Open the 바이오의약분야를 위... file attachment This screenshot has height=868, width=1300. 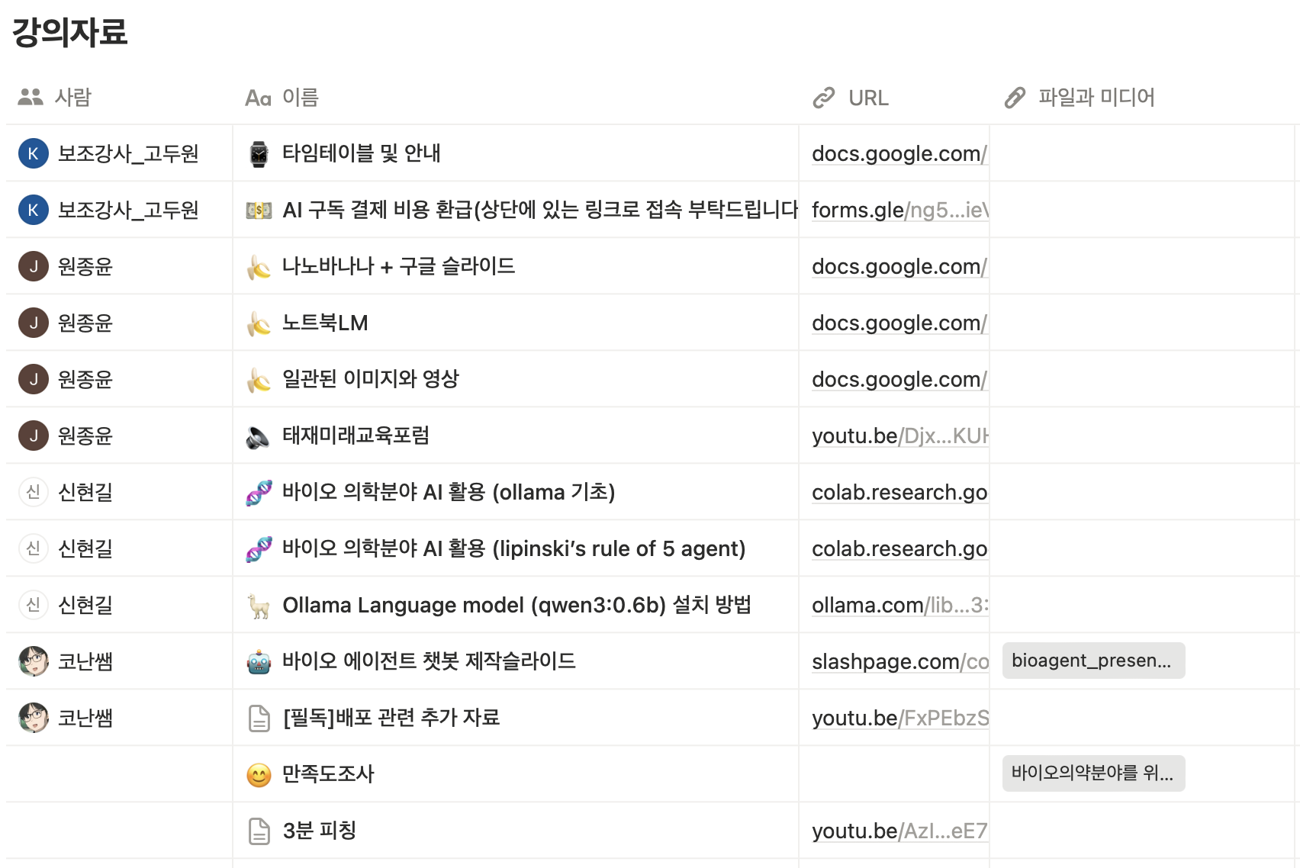click(x=1092, y=773)
